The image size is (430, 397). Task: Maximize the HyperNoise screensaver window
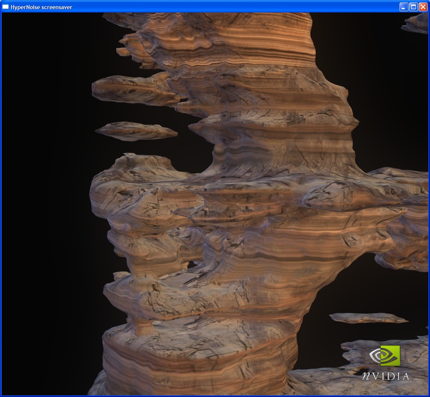[x=413, y=7]
